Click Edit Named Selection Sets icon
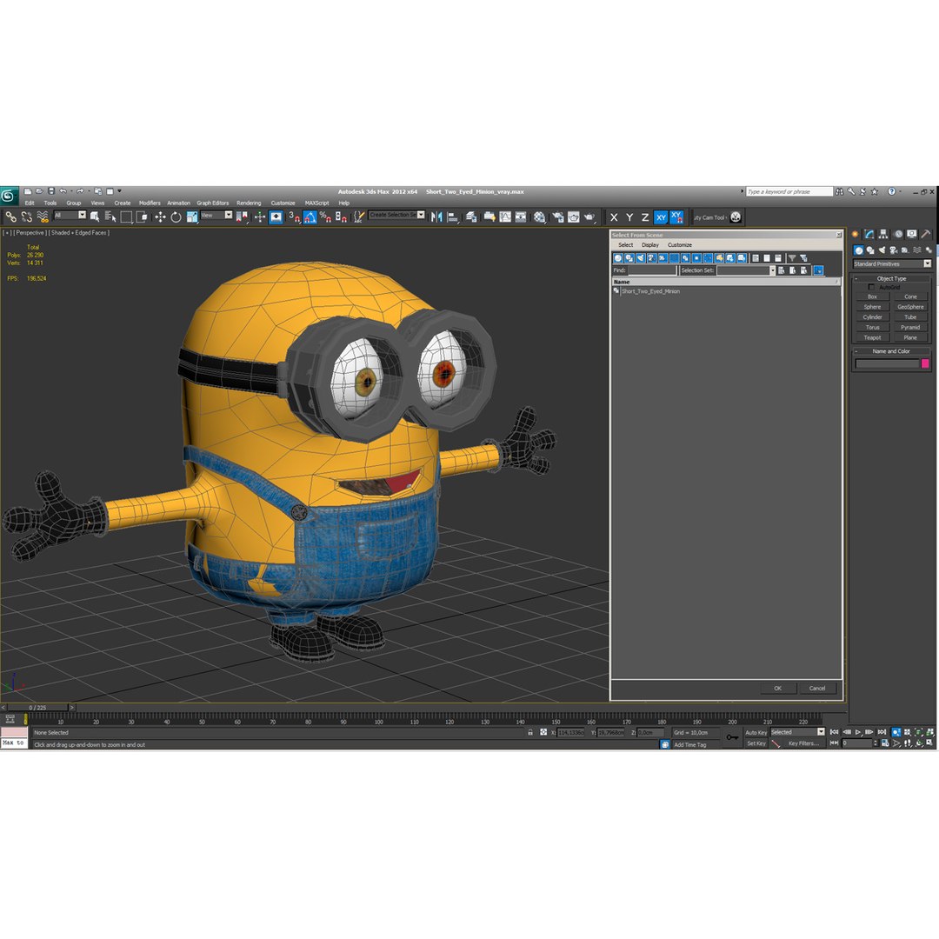939x939 pixels. [358, 216]
